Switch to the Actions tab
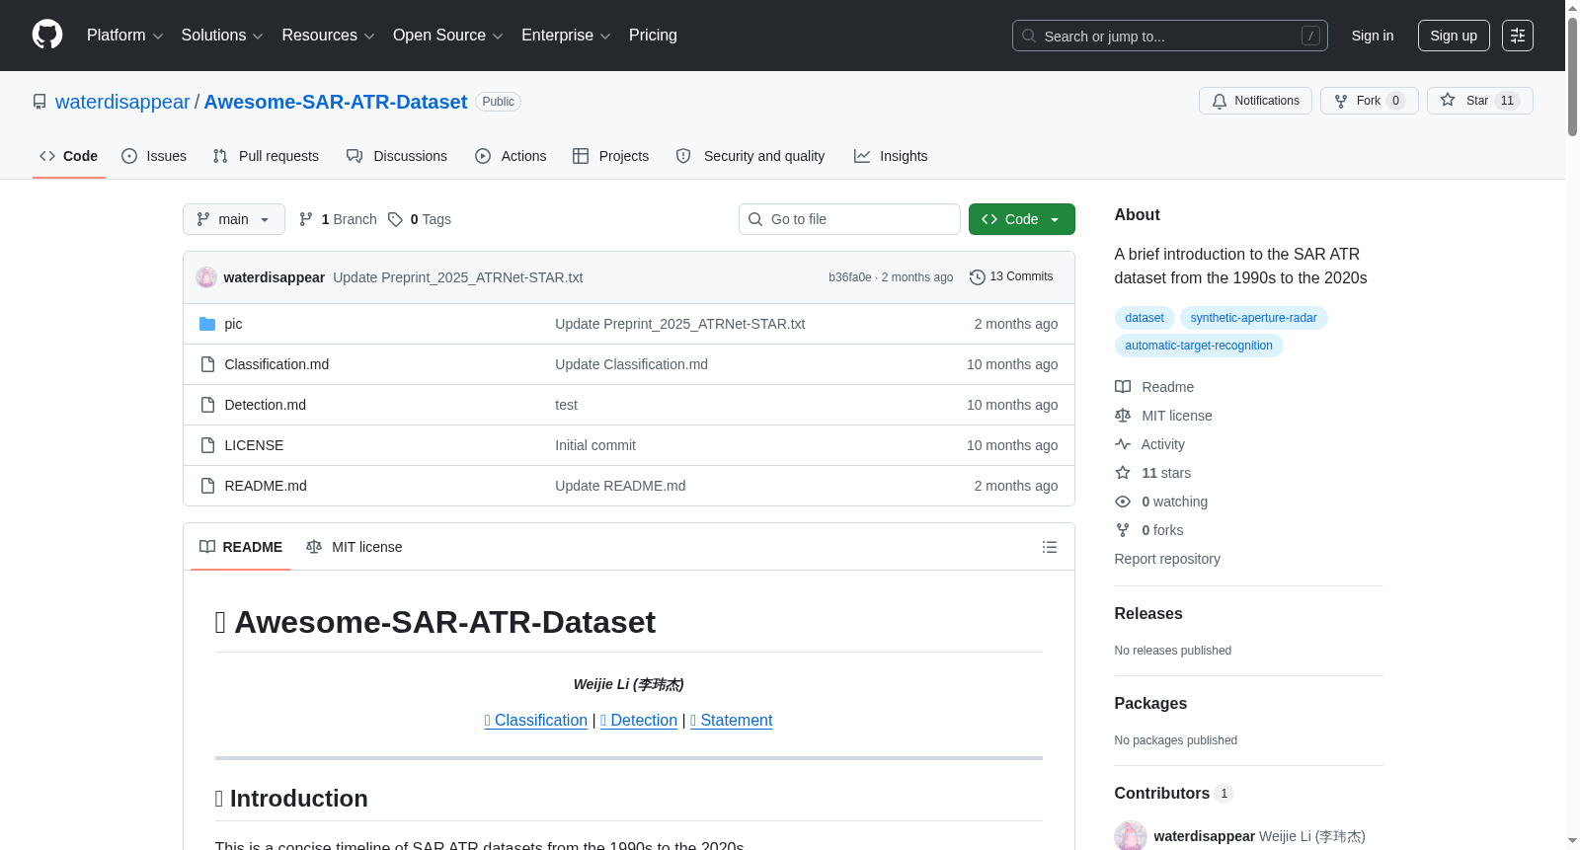Image resolution: width=1580 pixels, height=850 pixels. pos(511,156)
